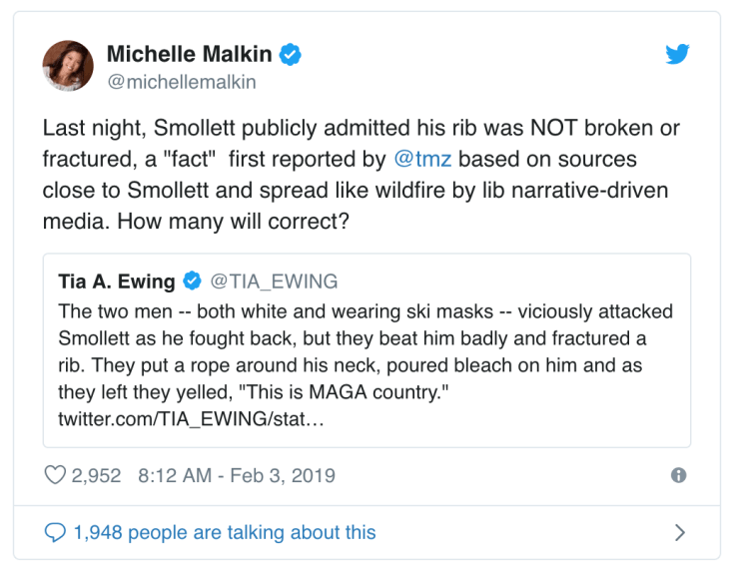Open the @michellemalkin handle

(181, 82)
